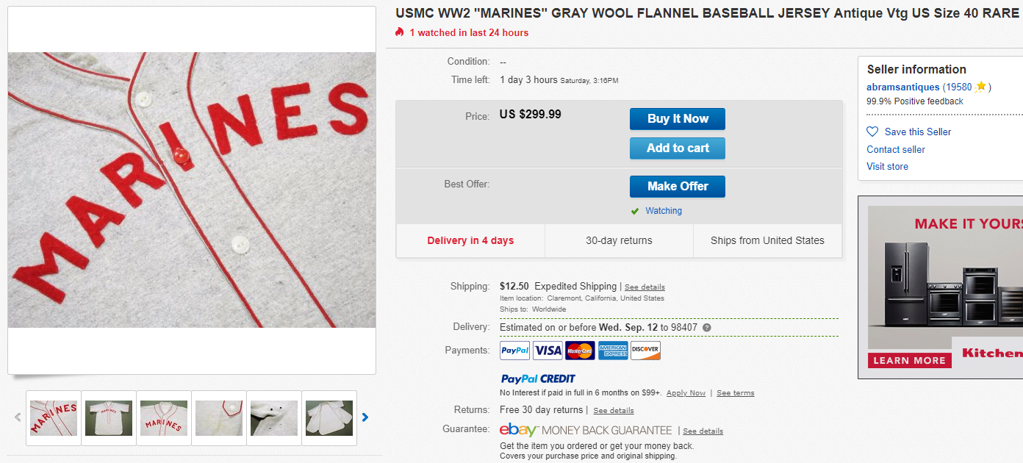Click the delivery estimate help question mark
Viewport: 1023px width, 463px height.
pos(707,328)
